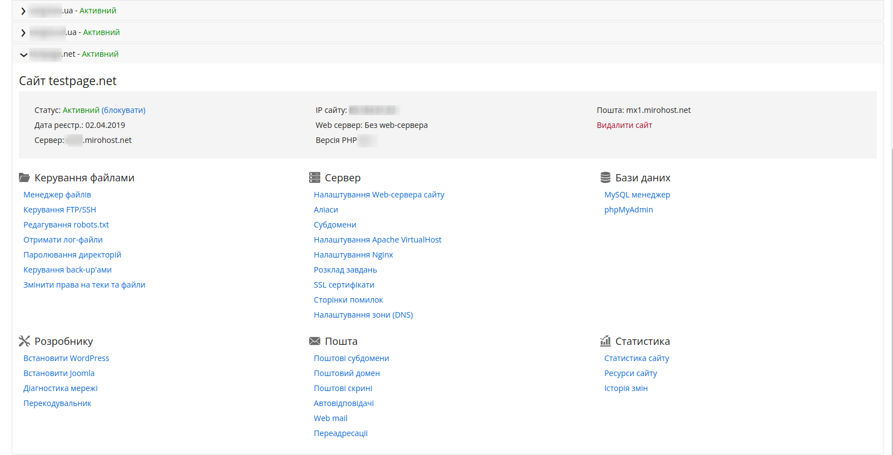Open Налаштування зони (DNS)
This screenshot has width=893, height=455.
(363, 315)
